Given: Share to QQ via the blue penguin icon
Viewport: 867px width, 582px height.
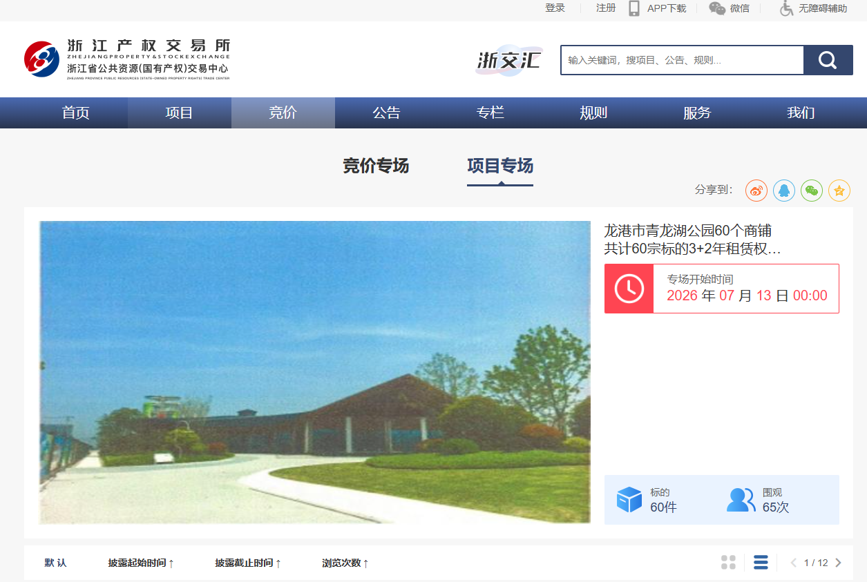Looking at the screenshot, I should pos(784,190).
